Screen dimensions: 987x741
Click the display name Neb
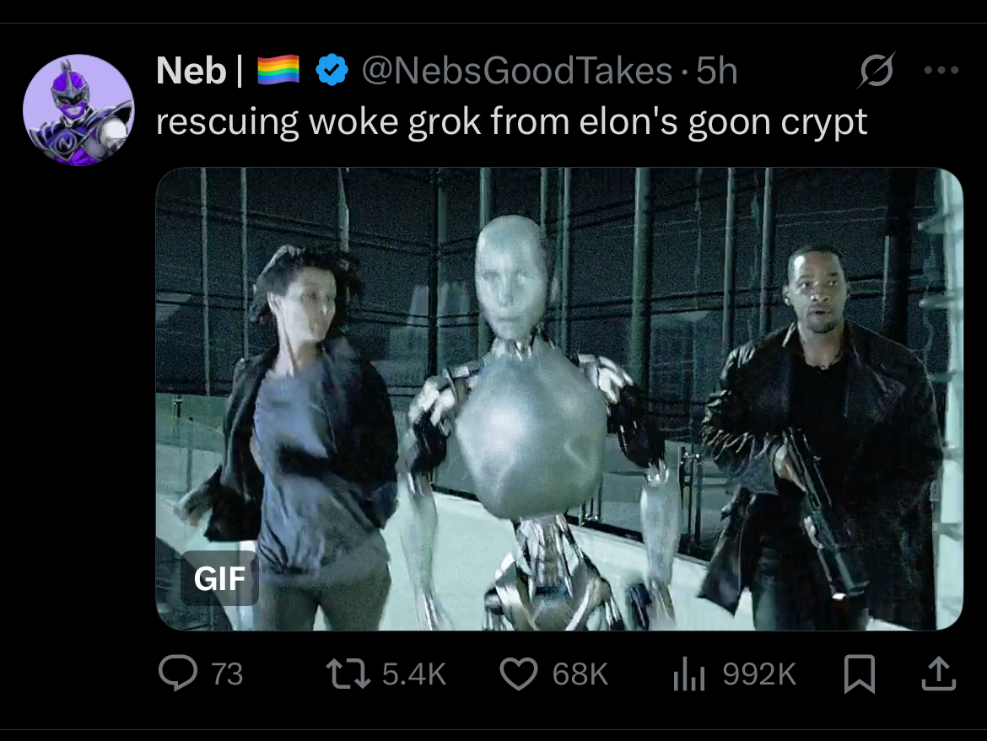point(191,70)
